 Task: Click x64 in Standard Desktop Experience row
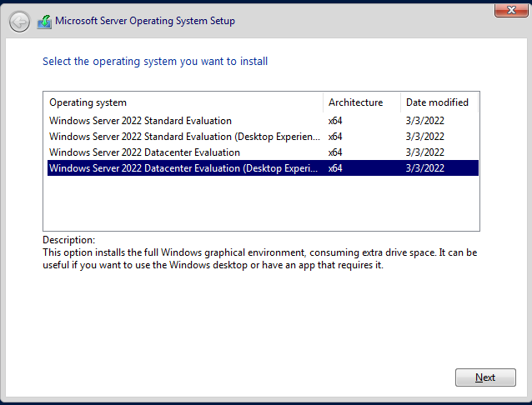point(335,137)
